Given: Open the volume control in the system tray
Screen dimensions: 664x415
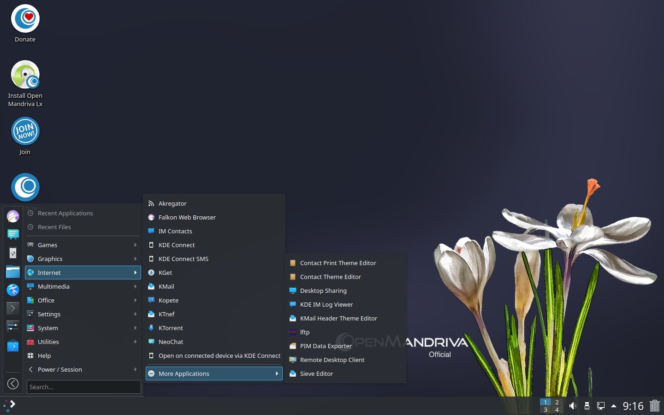Looking at the screenshot, I should click(x=573, y=406).
